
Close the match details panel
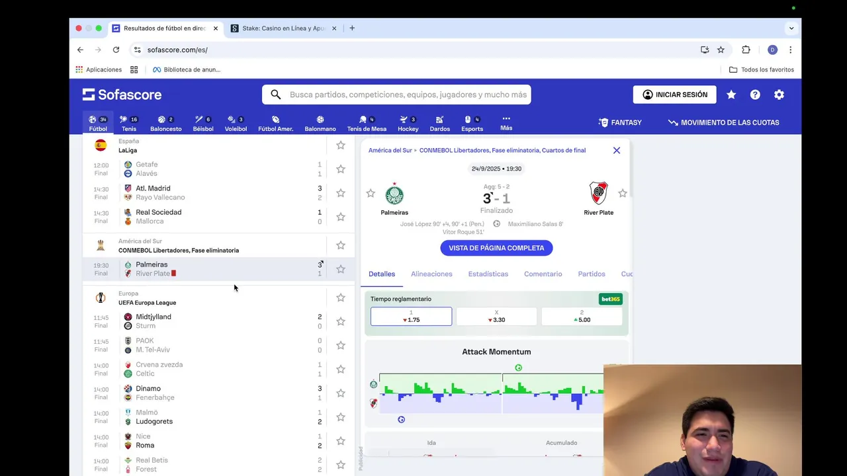[x=617, y=150]
